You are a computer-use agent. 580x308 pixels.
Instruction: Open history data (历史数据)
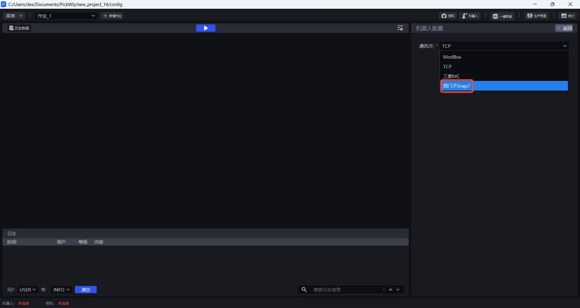click(19, 28)
